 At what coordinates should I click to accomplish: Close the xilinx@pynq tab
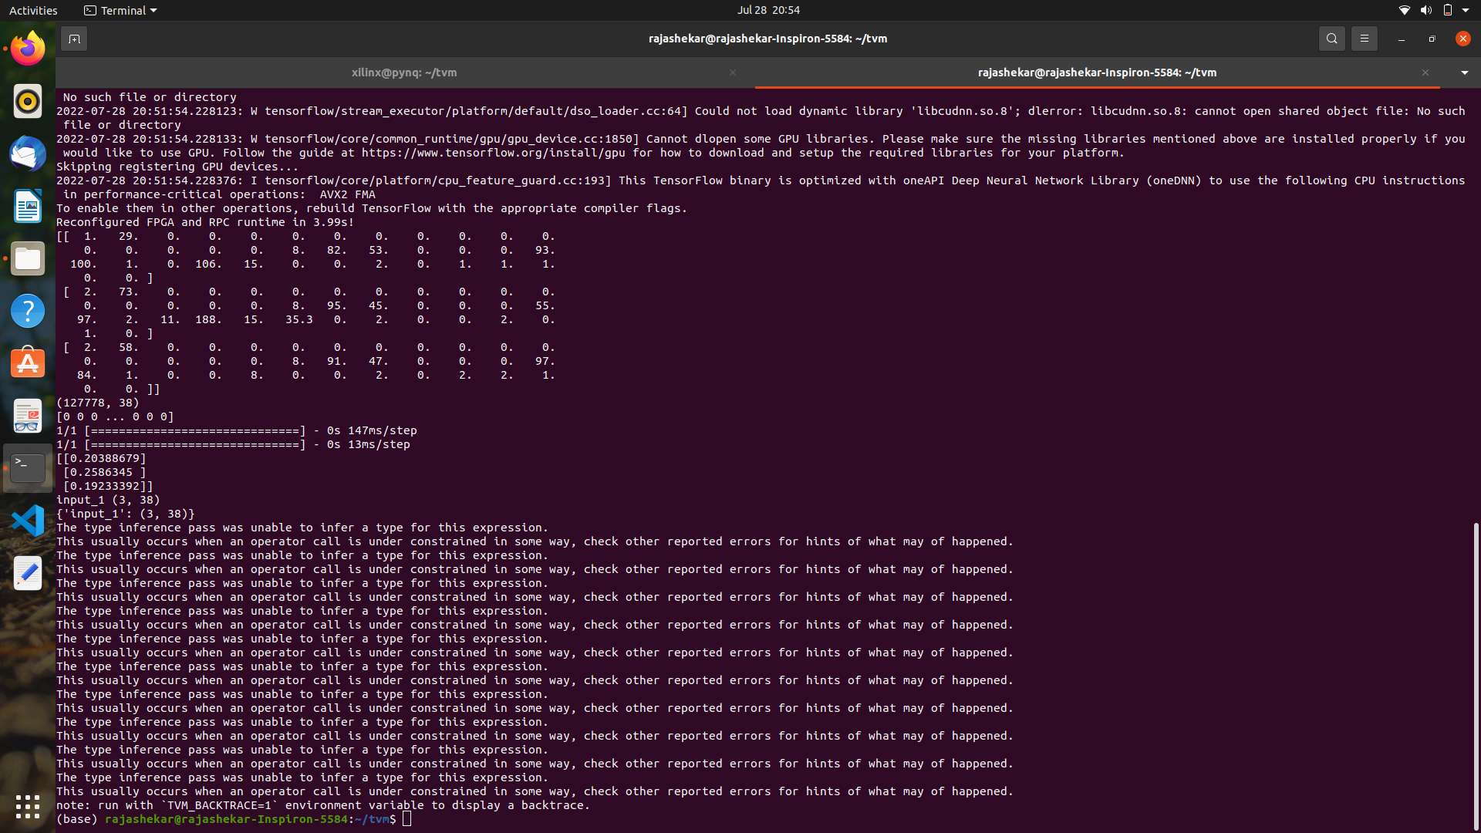(x=732, y=73)
